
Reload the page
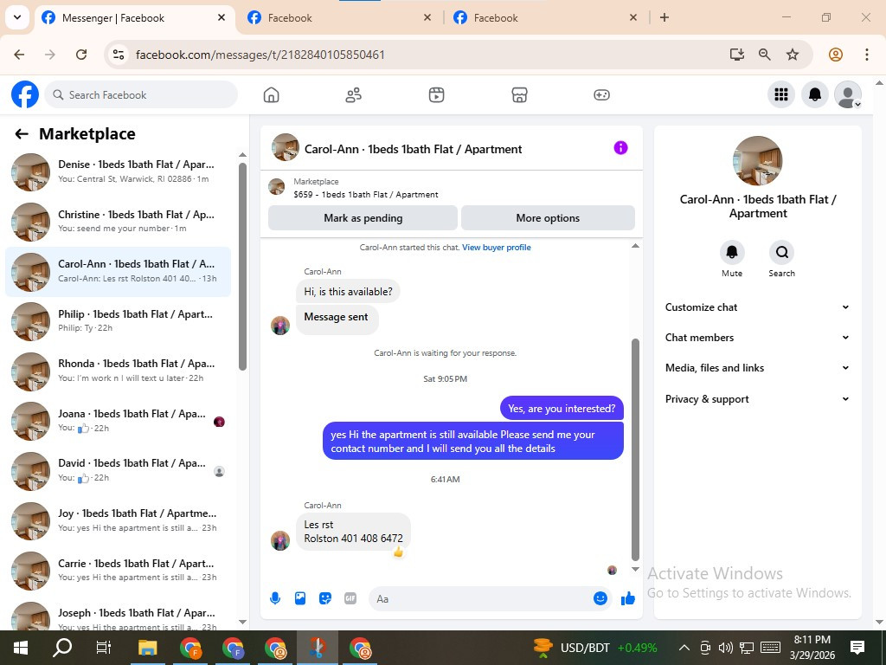(x=81, y=55)
